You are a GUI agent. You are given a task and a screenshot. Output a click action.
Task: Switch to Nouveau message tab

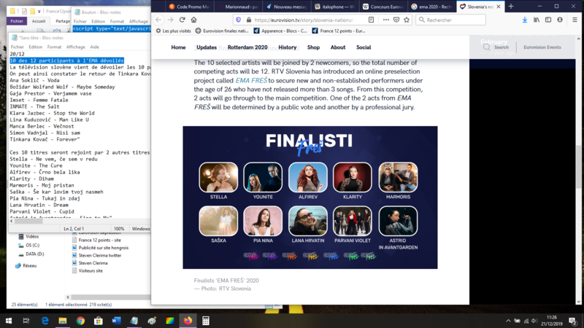pyautogui.click(x=286, y=7)
